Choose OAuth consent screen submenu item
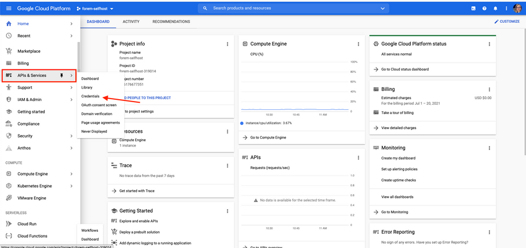 (x=99, y=105)
